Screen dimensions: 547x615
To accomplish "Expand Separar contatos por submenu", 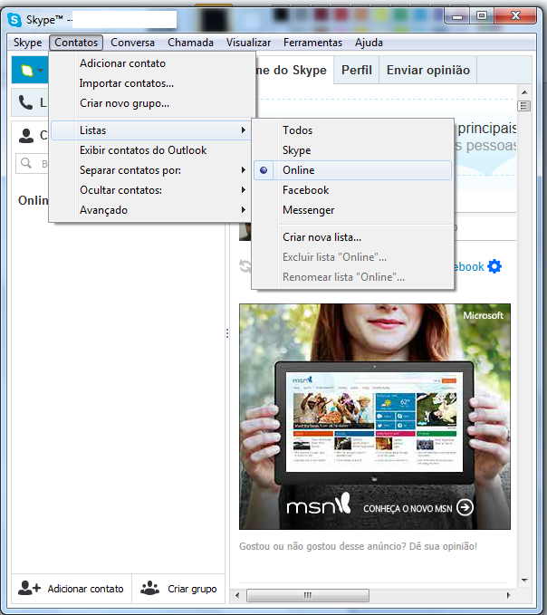I will [243, 170].
